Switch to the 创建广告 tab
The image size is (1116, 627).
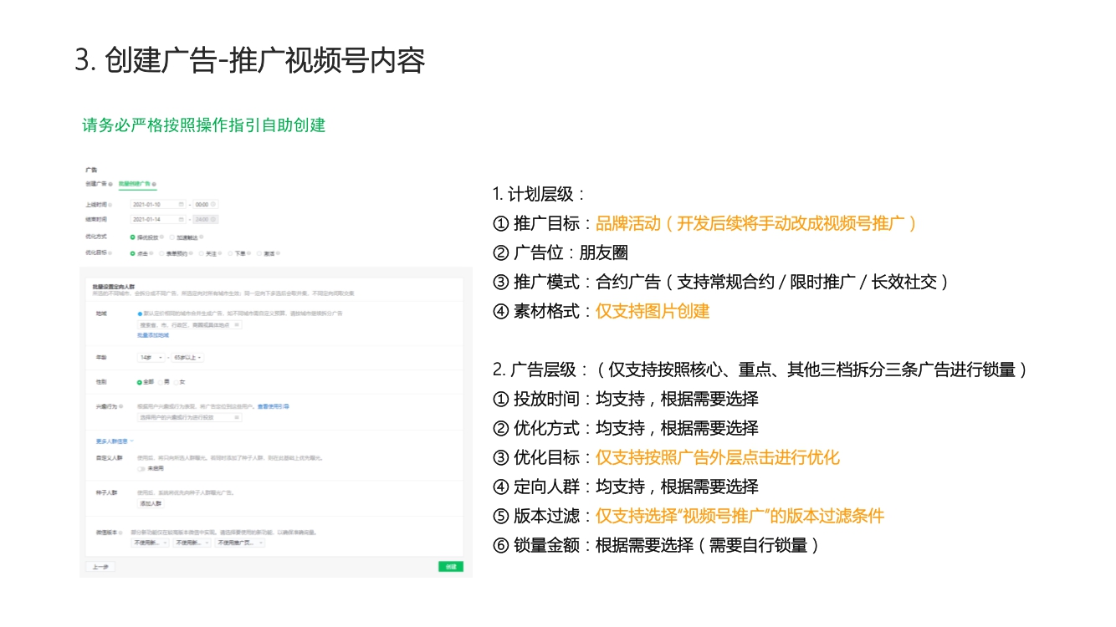[x=95, y=184]
